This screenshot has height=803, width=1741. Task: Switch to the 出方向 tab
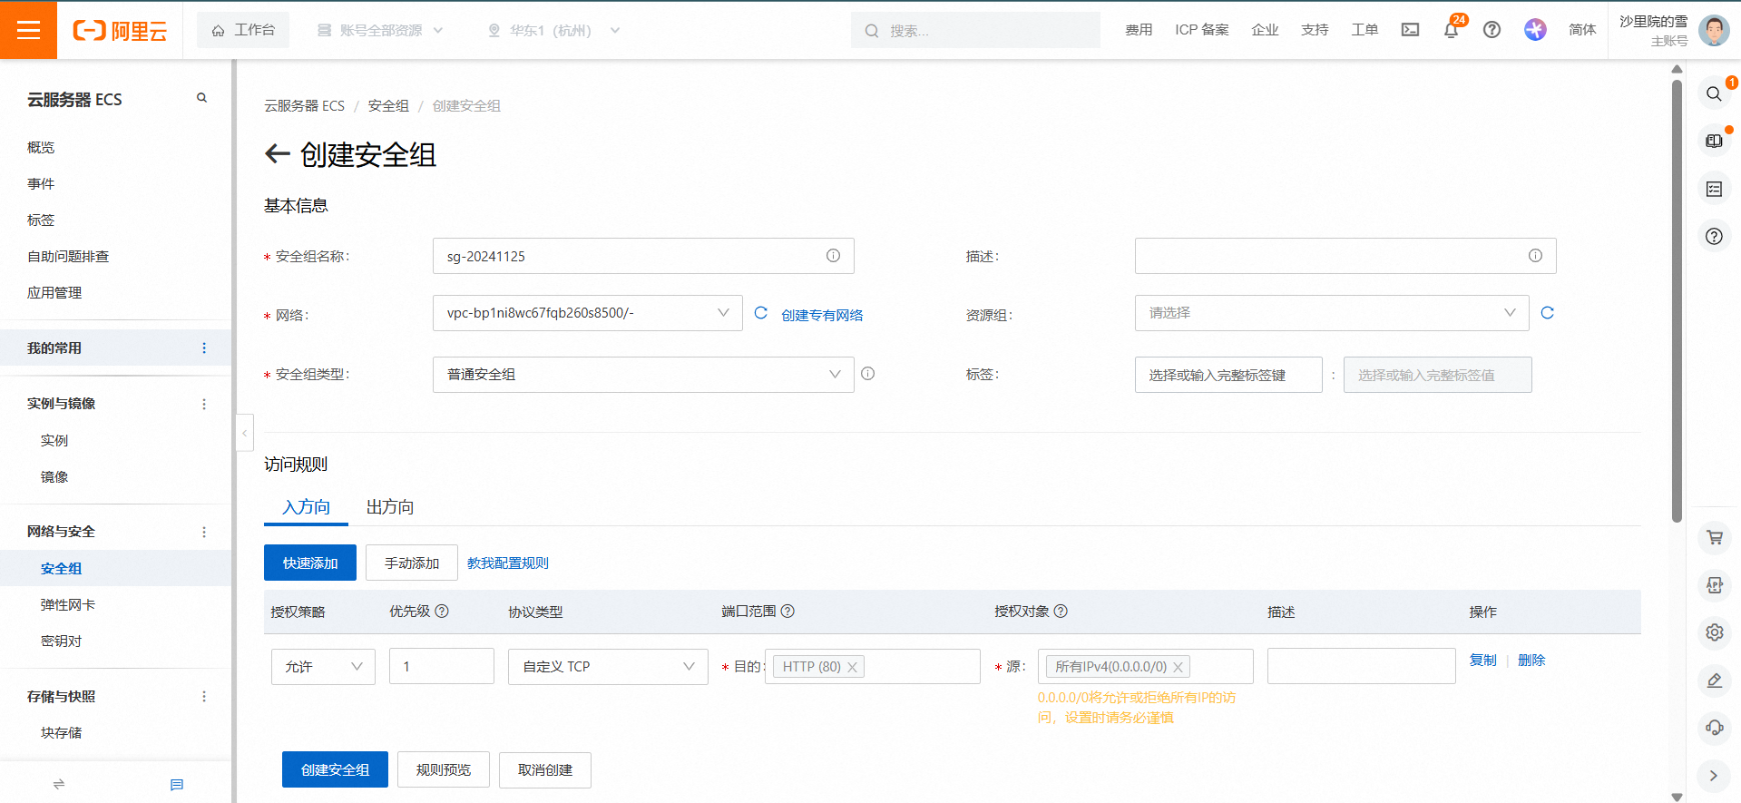tap(390, 507)
